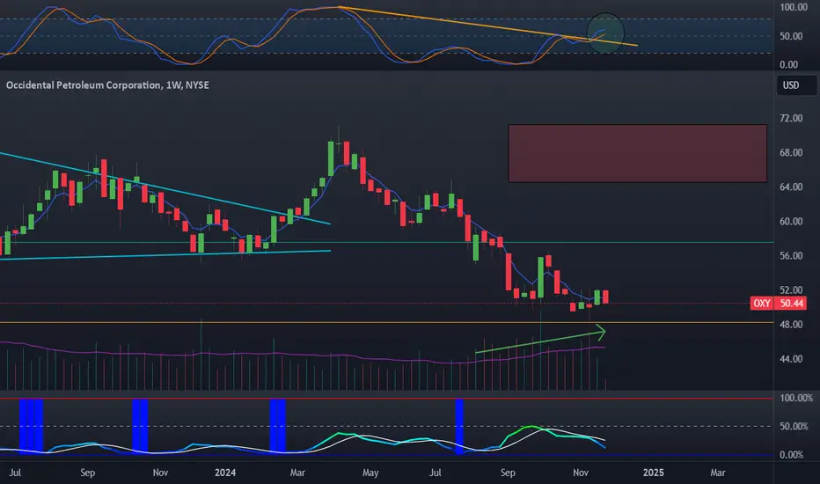The width and height of the screenshot is (820, 484).
Task: Select the orange horizontal line near 48.00
Action: (386, 323)
